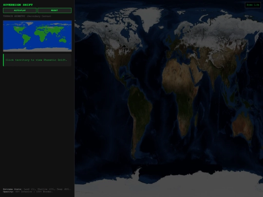Select the Terrain Geometry minimap canvas
Viewport: 263px width, 197px height.
coord(37,36)
